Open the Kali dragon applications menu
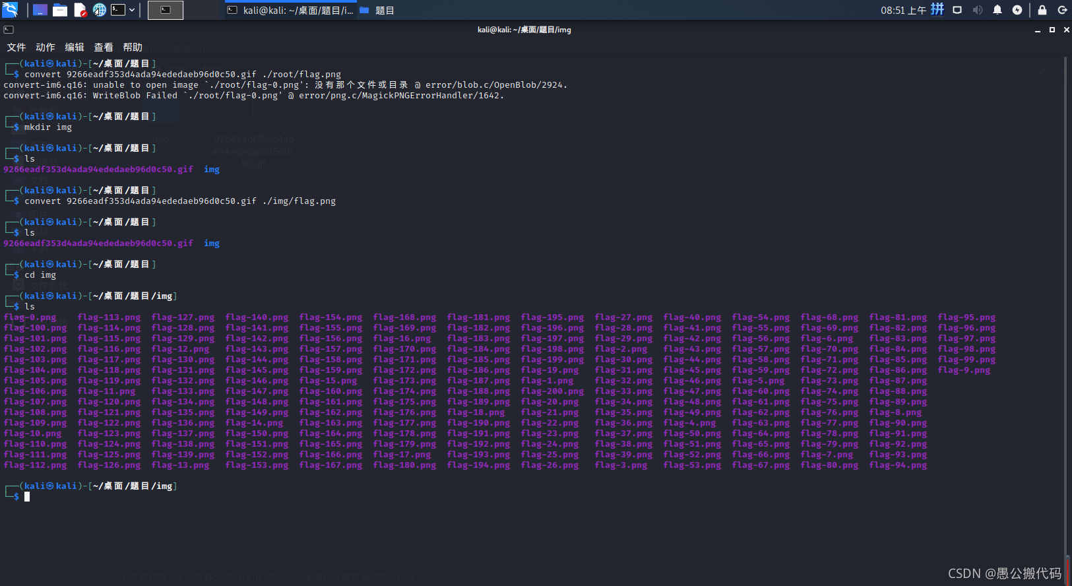Image resolution: width=1072 pixels, height=586 pixels. (10, 10)
